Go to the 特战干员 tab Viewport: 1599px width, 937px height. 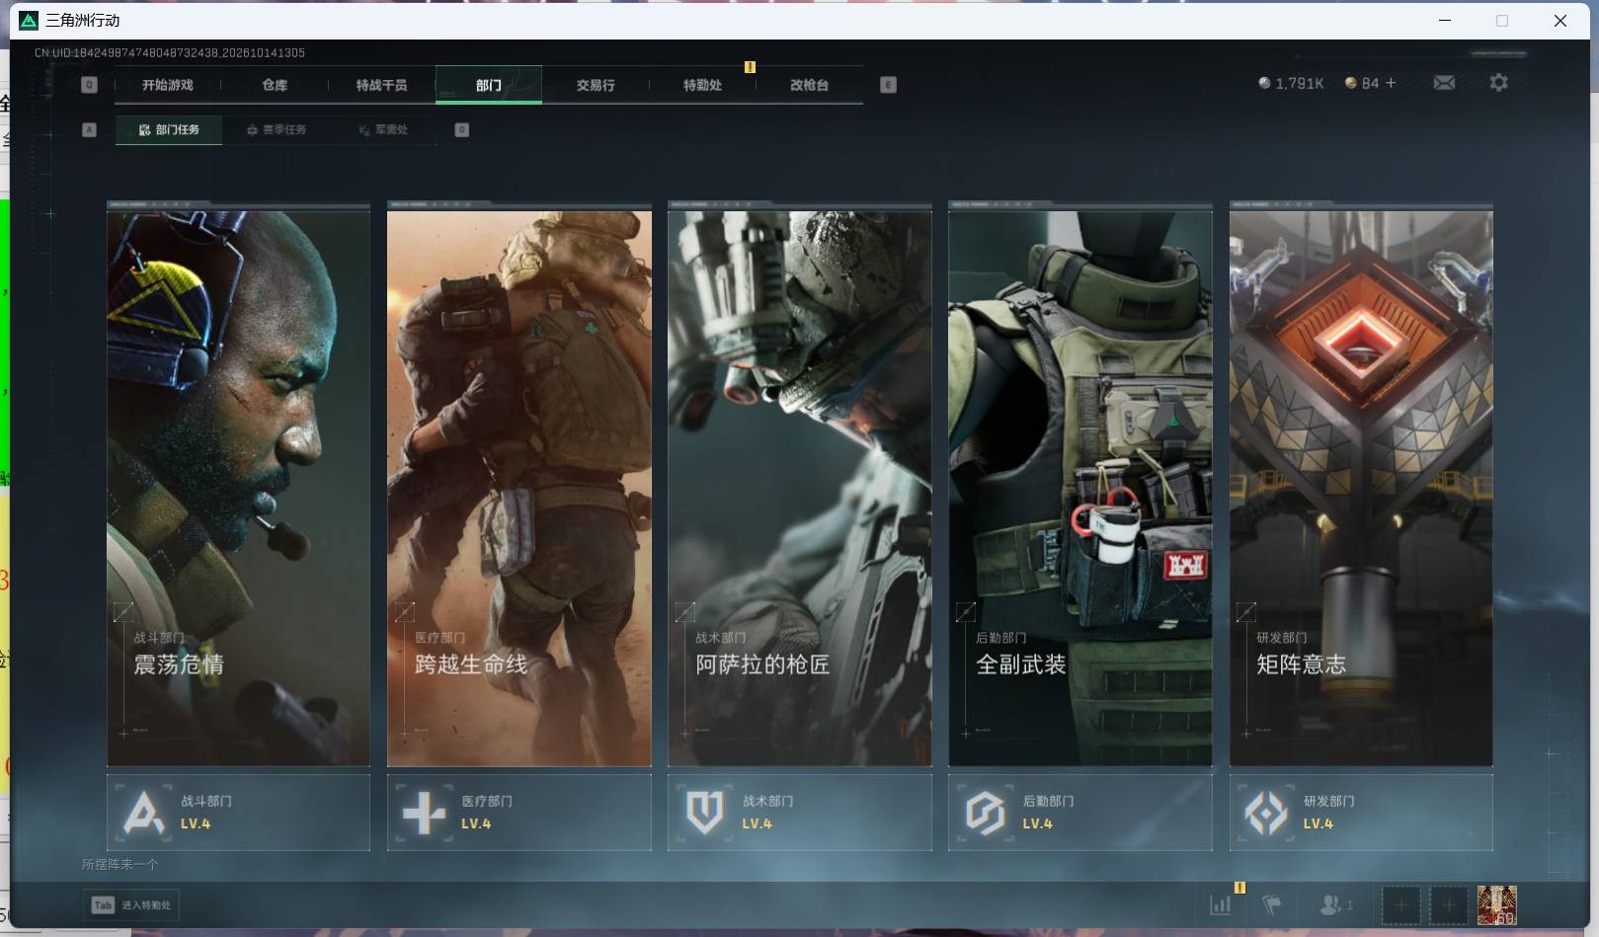tap(381, 85)
